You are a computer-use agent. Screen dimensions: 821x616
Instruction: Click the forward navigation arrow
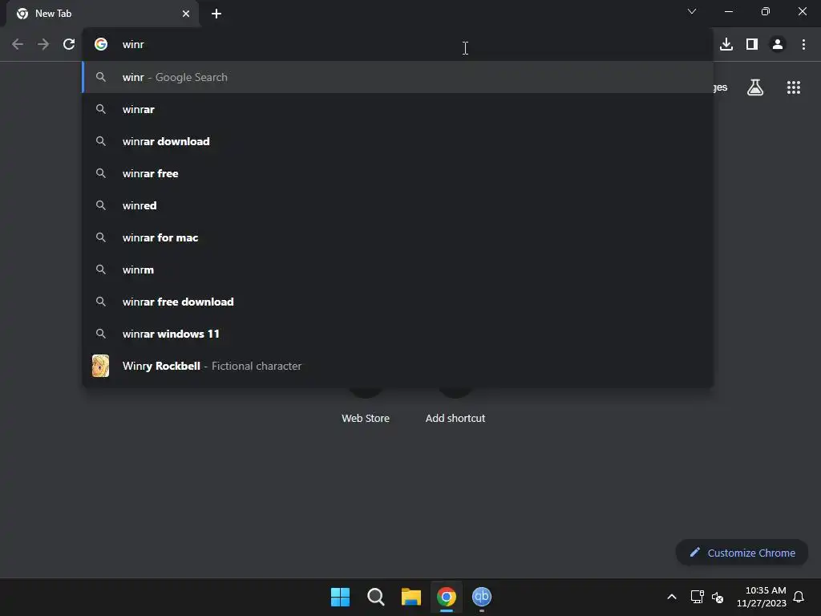(x=43, y=45)
